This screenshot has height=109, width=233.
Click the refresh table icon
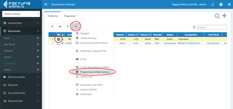pos(194,28)
